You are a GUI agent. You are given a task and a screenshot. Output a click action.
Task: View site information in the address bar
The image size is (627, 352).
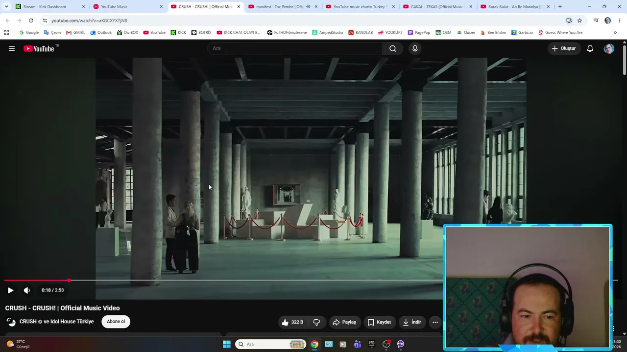pyautogui.click(x=45, y=21)
